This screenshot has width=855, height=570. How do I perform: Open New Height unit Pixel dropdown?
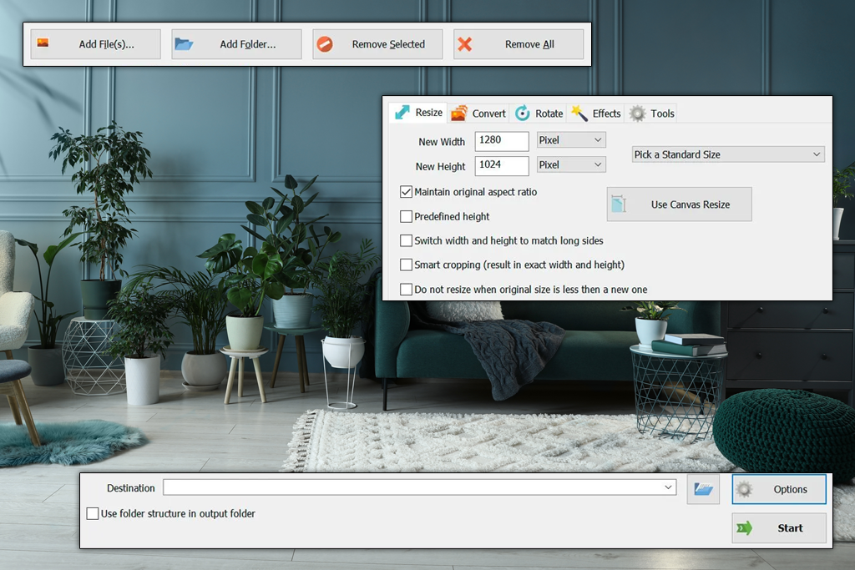coord(571,164)
